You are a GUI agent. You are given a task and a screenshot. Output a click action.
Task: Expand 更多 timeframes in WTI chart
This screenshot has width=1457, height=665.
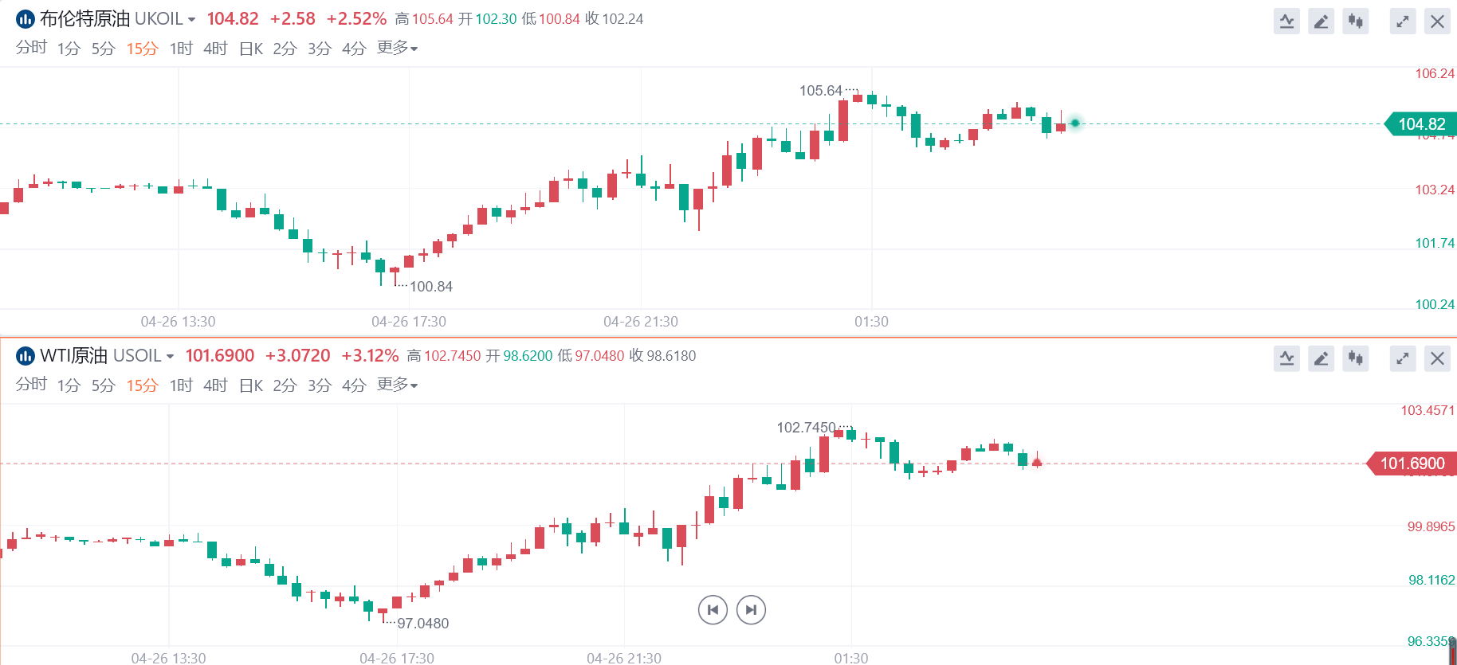point(397,385)
